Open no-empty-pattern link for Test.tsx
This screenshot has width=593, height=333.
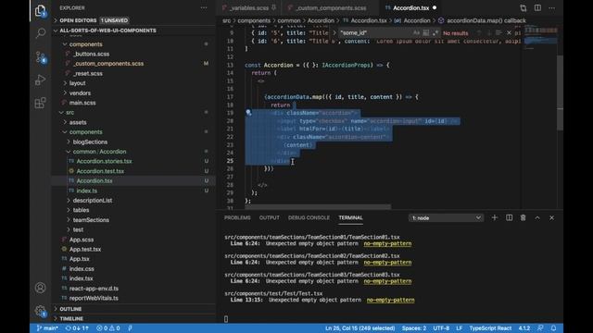pyautogui.click(x=390, y=300)
